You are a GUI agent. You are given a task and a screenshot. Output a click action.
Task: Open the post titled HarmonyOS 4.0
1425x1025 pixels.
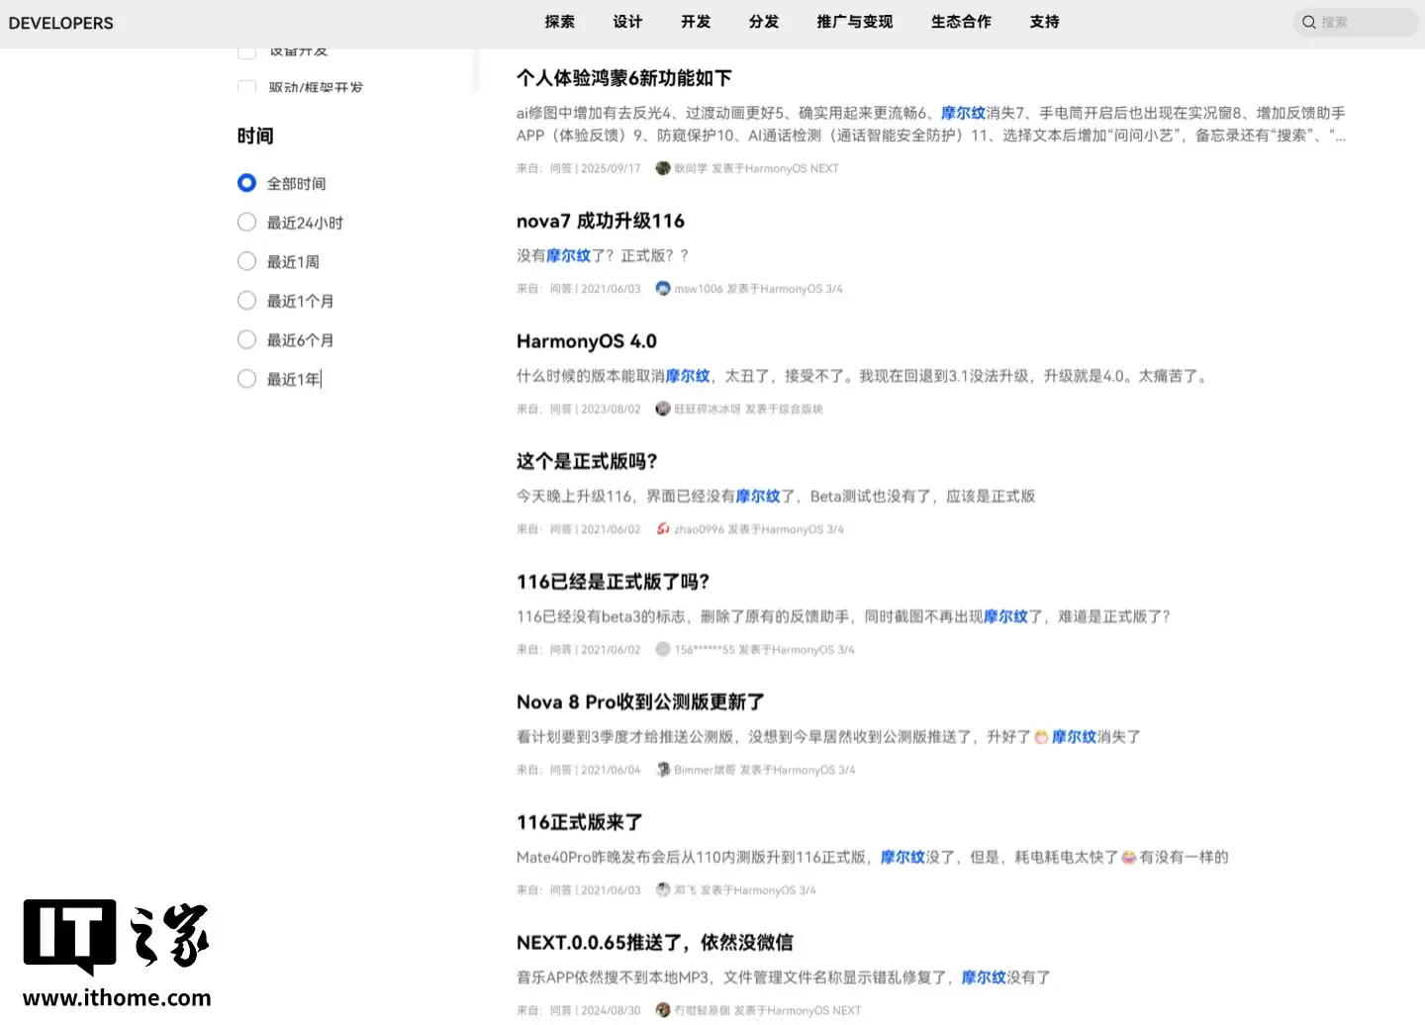click(x=586, y=340)
